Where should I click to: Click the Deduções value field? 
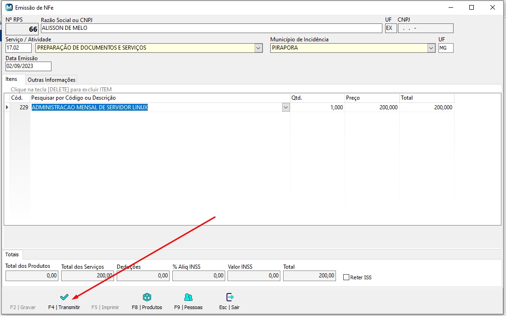[143, 276]
